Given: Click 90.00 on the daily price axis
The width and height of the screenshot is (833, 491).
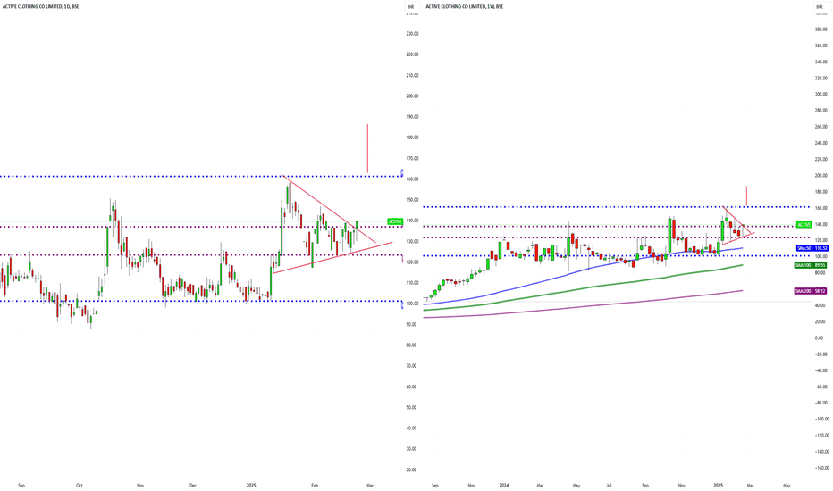Looking at the screenshot, I should (x=411, y=324).
